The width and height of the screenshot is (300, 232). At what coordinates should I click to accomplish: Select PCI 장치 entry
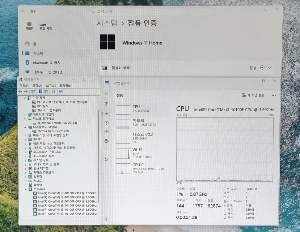[x=43, y=106]
